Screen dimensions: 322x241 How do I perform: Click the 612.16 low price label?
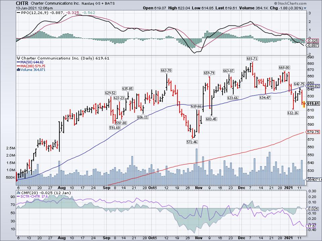coord(293,113)
